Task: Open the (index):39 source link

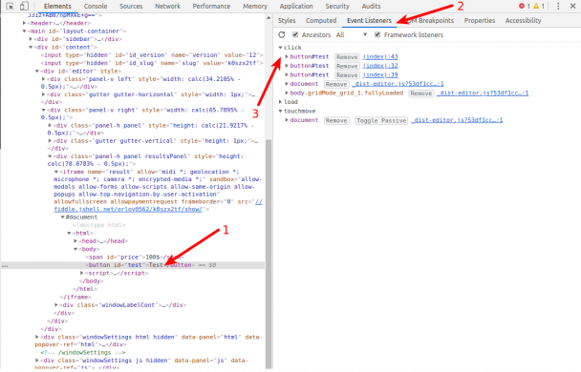Action: [x=380, y=74]
